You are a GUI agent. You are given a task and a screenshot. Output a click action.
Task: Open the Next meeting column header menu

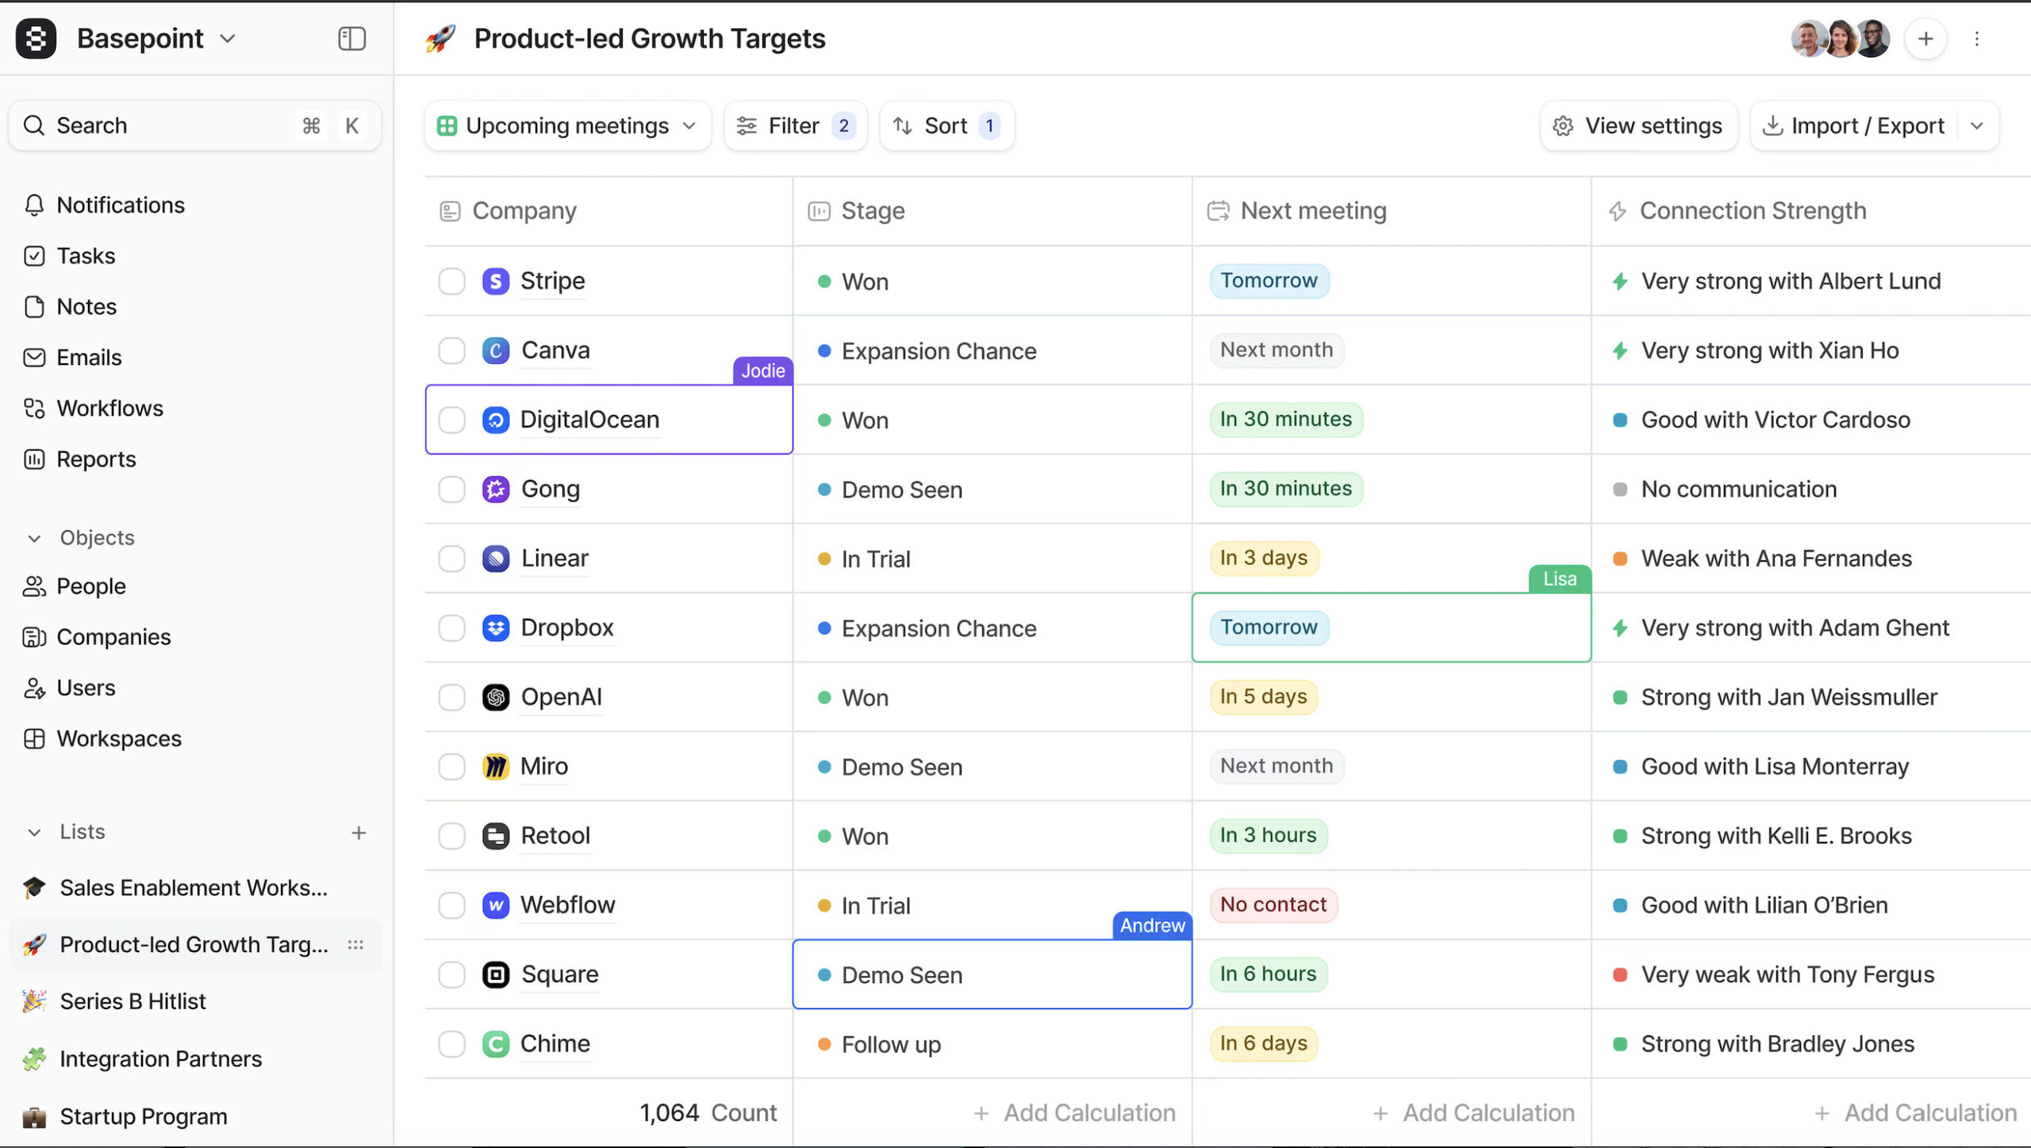pos(1392,210)
